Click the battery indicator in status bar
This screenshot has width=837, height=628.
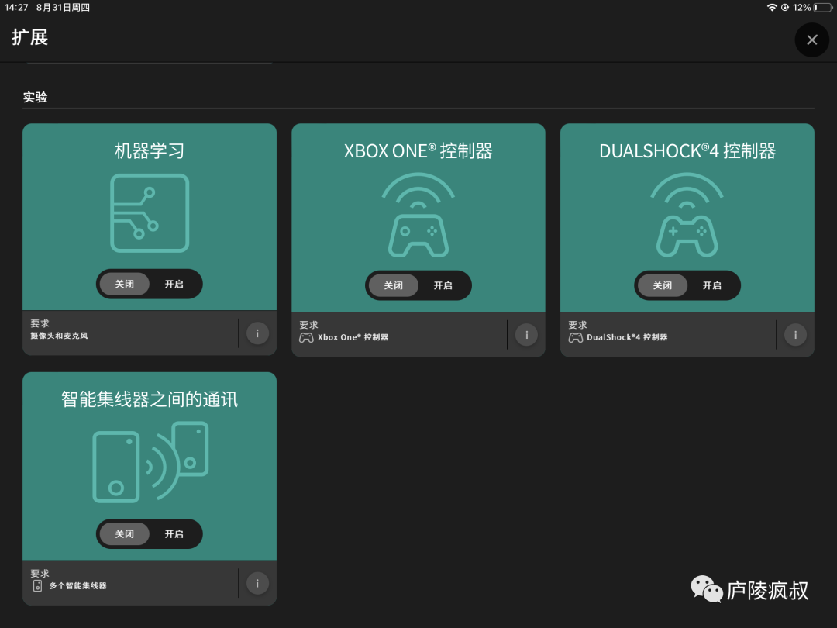pyautogui.click(x=822, y=8)
